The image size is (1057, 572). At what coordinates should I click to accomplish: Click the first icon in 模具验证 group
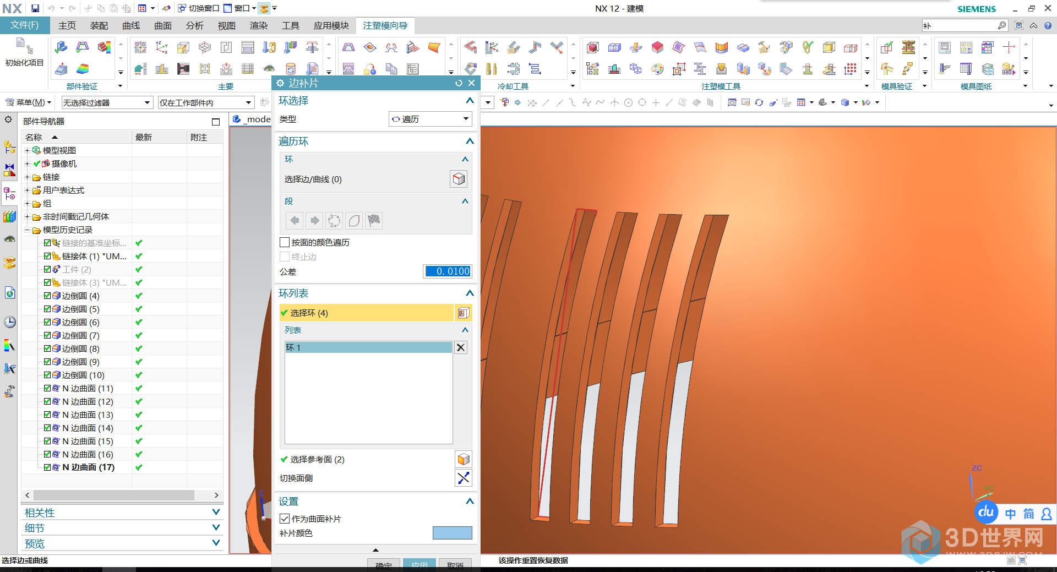(886, 48)
